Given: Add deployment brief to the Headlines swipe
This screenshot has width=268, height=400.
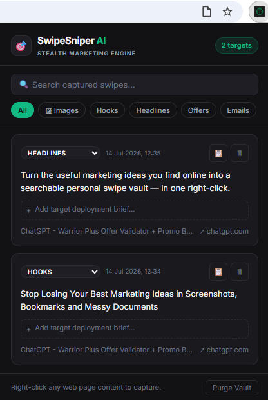Looking at the screenshot, I should 135,210.
